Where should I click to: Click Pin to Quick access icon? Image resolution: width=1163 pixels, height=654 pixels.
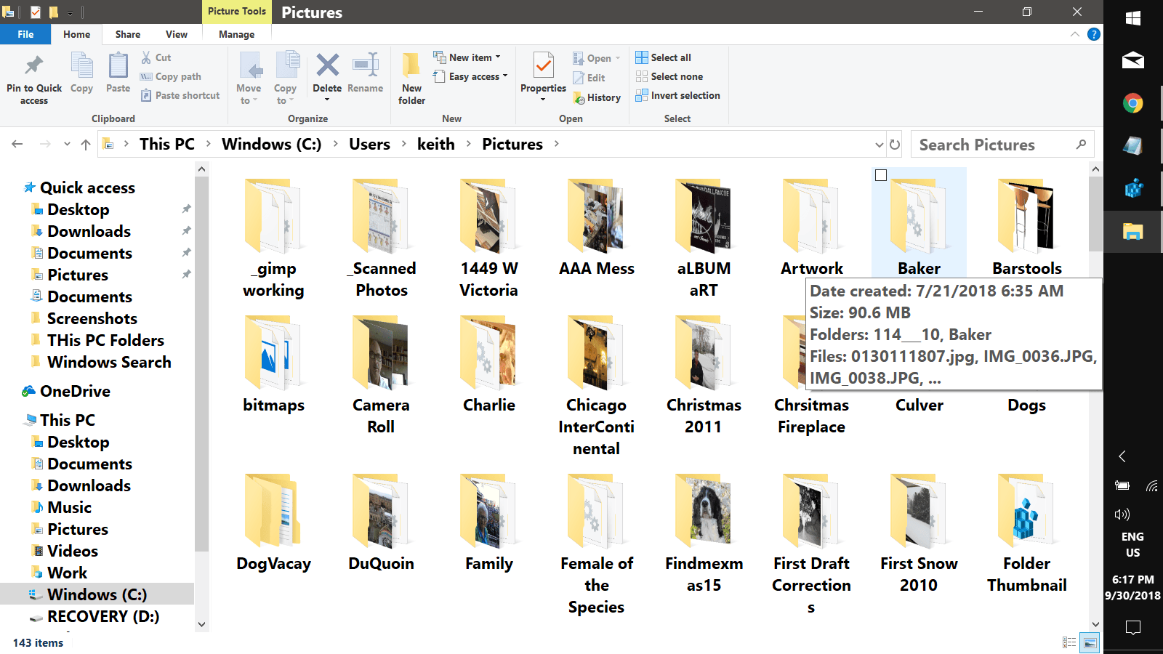coord(33,66)
